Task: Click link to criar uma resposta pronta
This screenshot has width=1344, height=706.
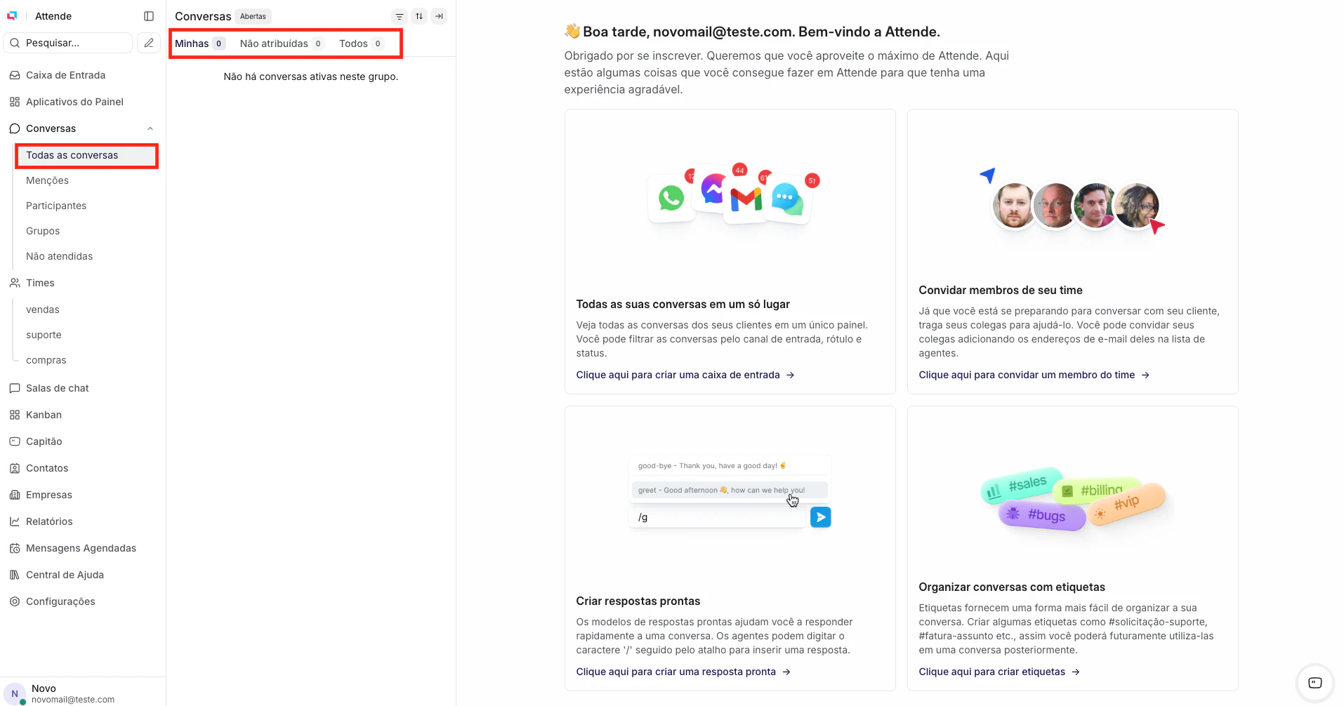Action: [x=683, y=672]
